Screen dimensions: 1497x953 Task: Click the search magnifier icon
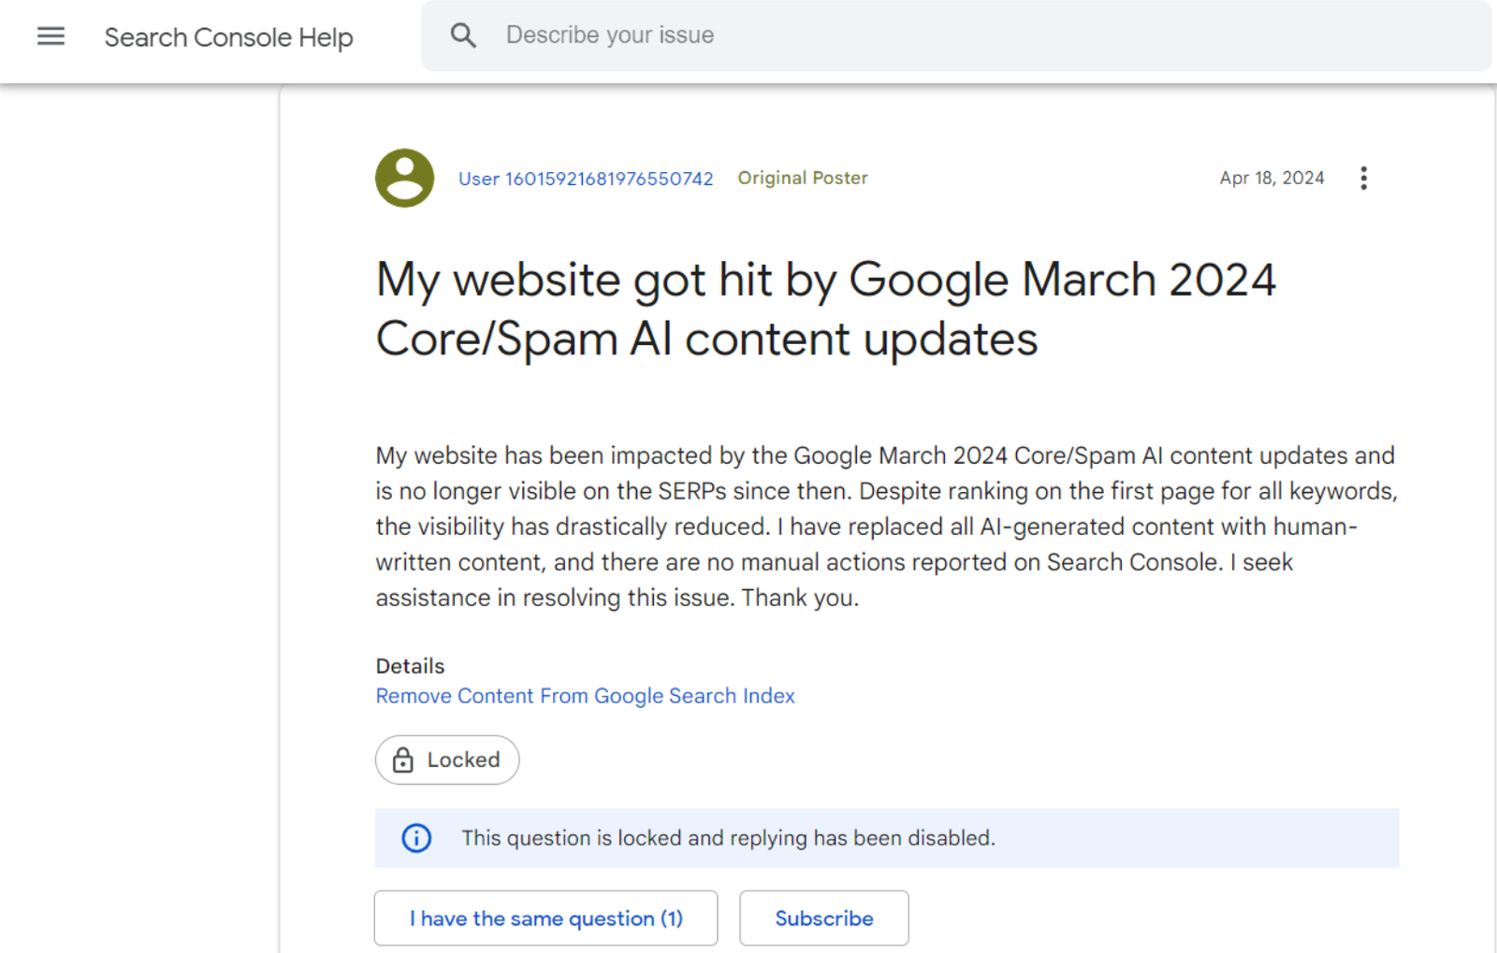pos(463,36)
